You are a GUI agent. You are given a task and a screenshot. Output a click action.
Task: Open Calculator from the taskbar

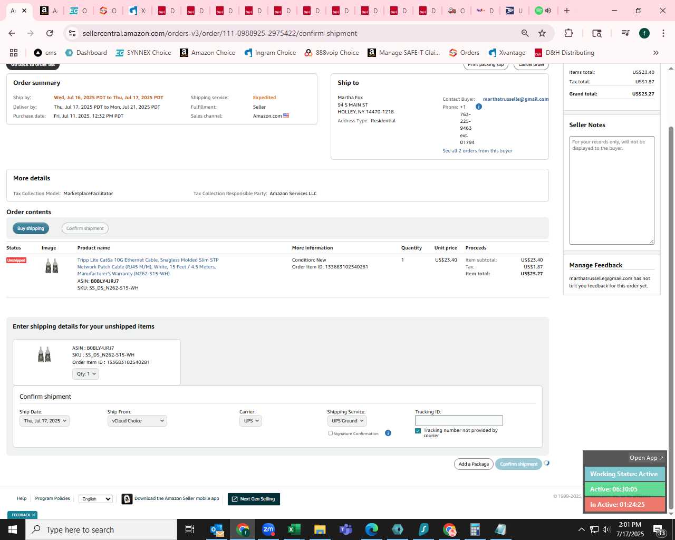pos(475,529)
